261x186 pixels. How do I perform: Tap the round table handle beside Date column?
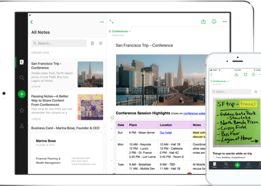113,118
